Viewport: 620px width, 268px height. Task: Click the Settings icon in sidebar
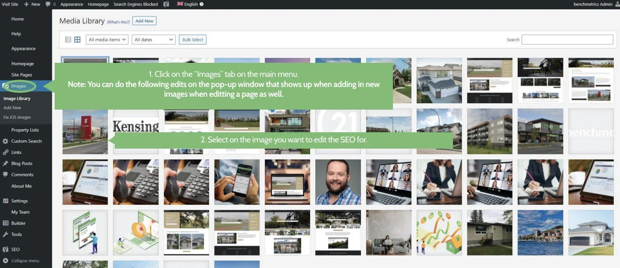tap(5, 201)
